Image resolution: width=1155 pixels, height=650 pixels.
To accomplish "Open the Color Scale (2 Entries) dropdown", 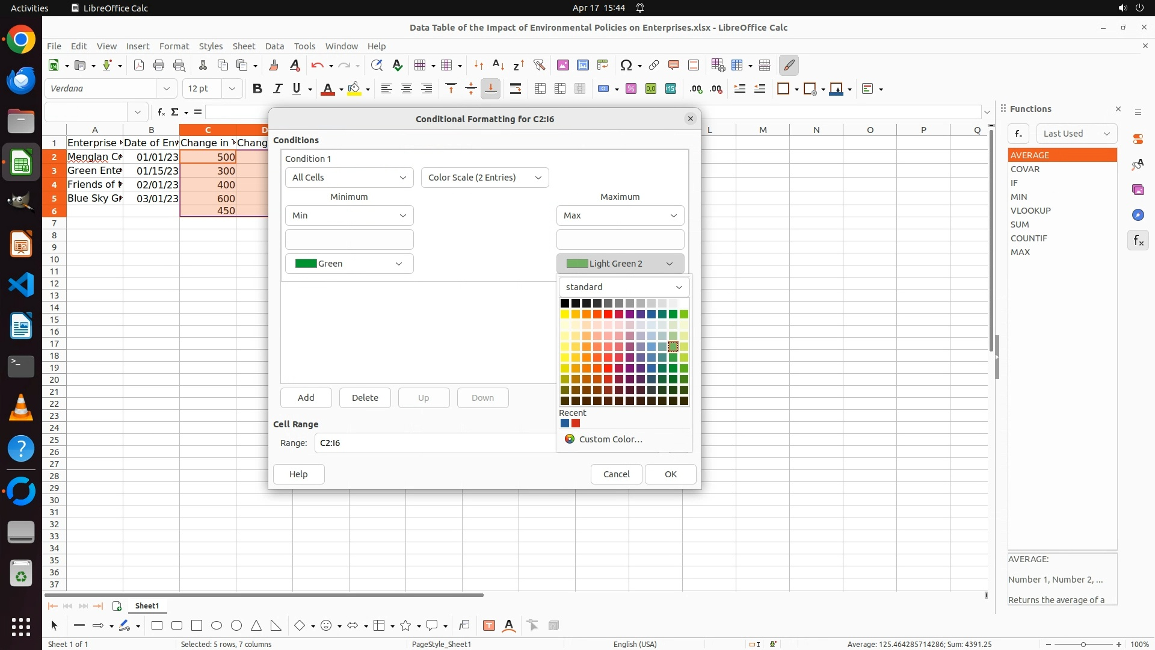I will pyautogui.click(x=485, y=178).
